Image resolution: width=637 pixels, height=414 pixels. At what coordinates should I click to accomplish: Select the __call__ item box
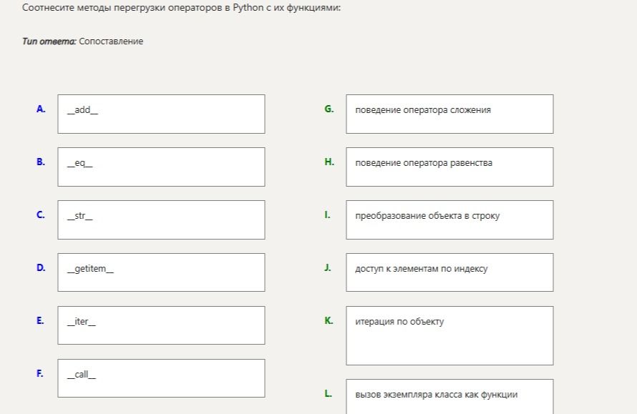[x=161, y=378]
